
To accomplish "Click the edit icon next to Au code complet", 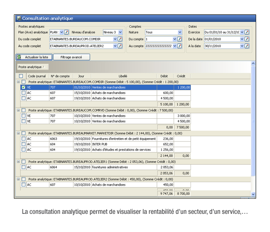I will [120, 46].
